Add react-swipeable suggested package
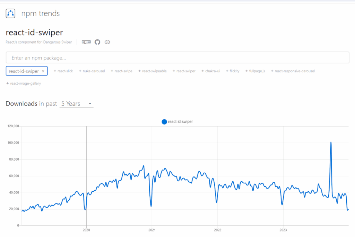 pos(153,71)
